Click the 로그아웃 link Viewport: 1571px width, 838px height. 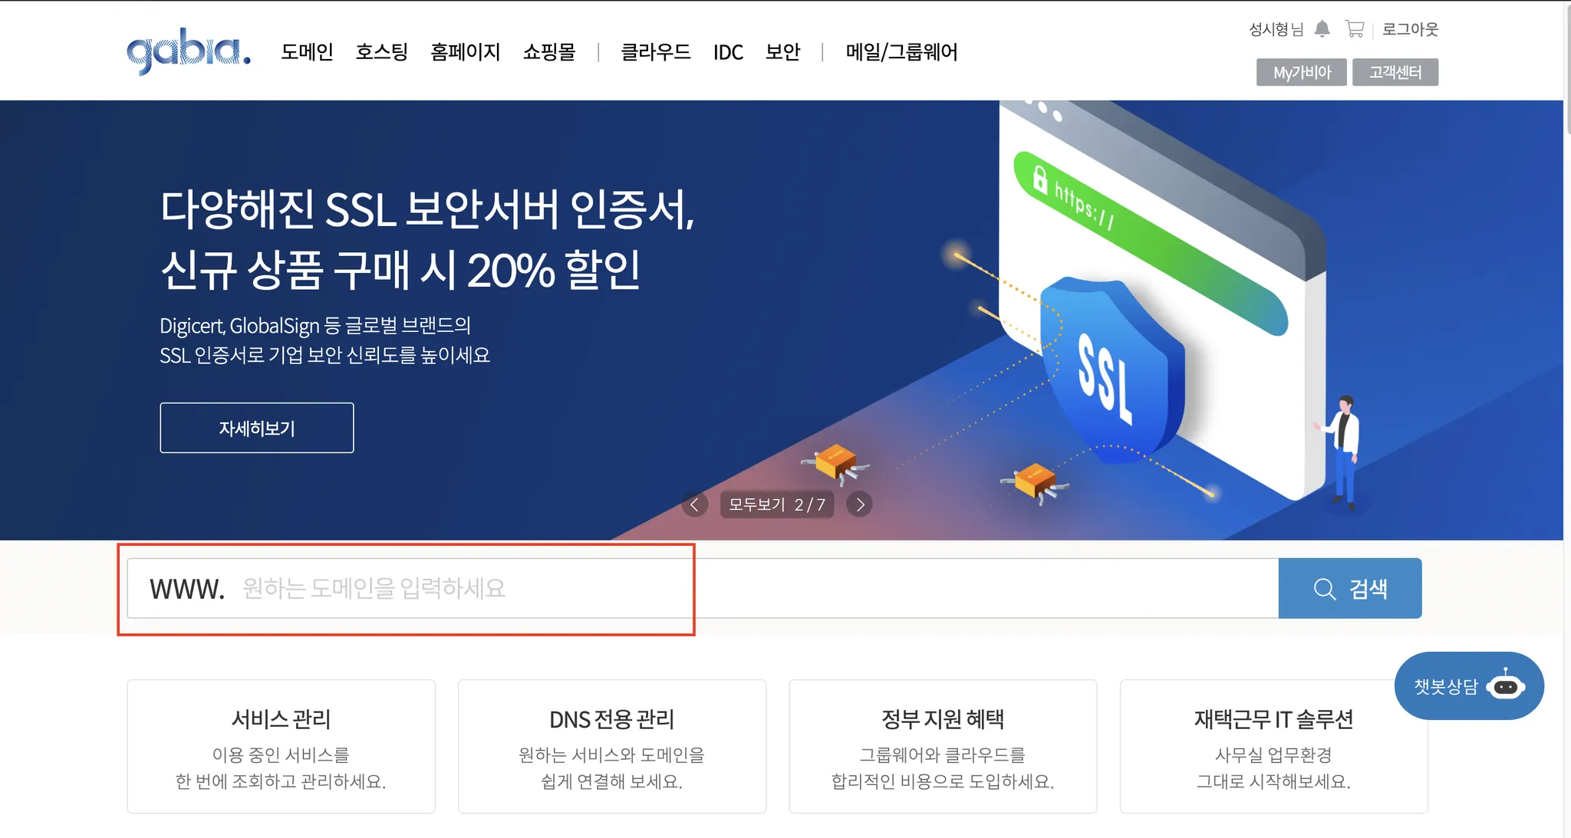pyautogui.click(x=1410, y=29)
